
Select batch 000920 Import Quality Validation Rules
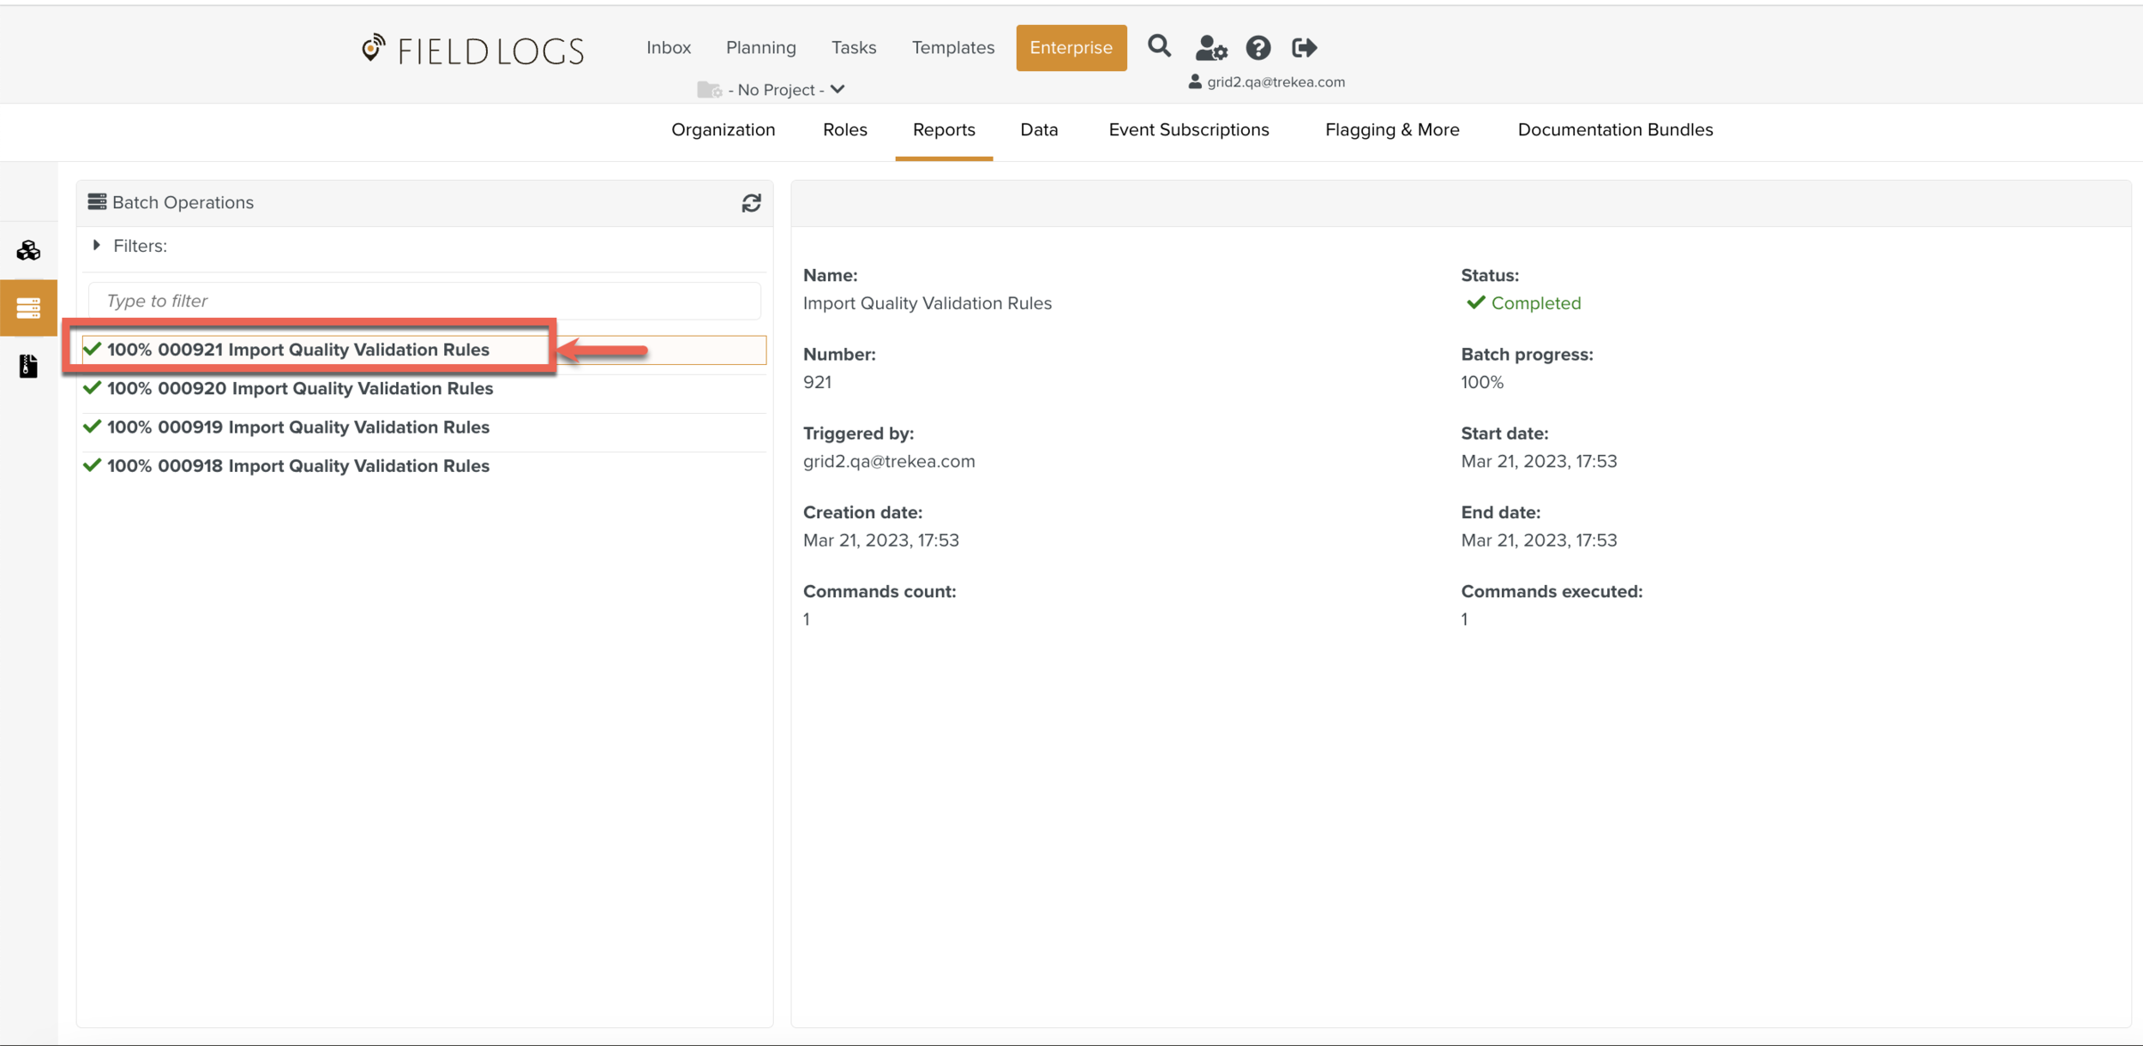click(x=423, y=389)
